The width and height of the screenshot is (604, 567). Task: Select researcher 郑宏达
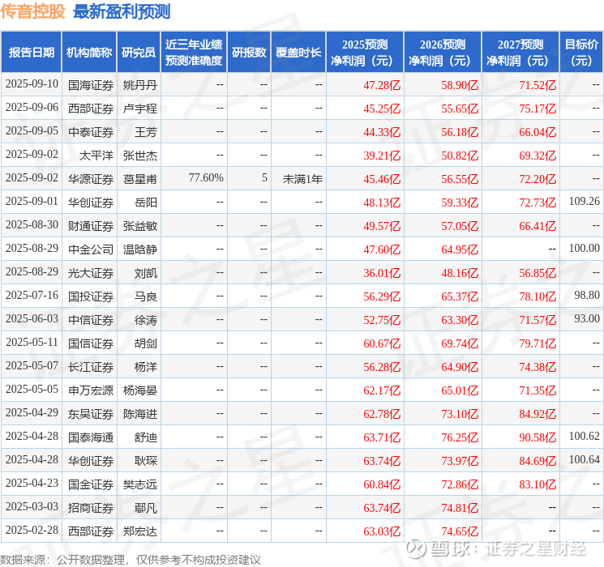140,531
